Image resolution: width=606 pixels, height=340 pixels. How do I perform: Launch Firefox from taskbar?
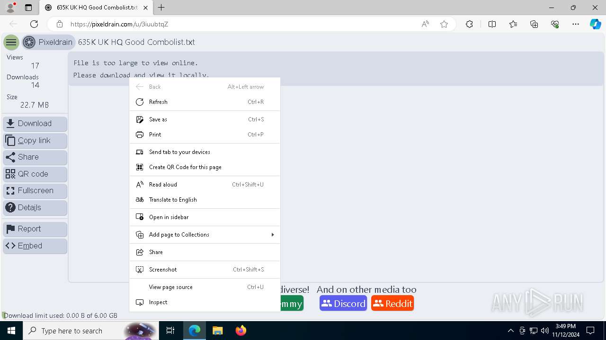click(x=241, y=331)
